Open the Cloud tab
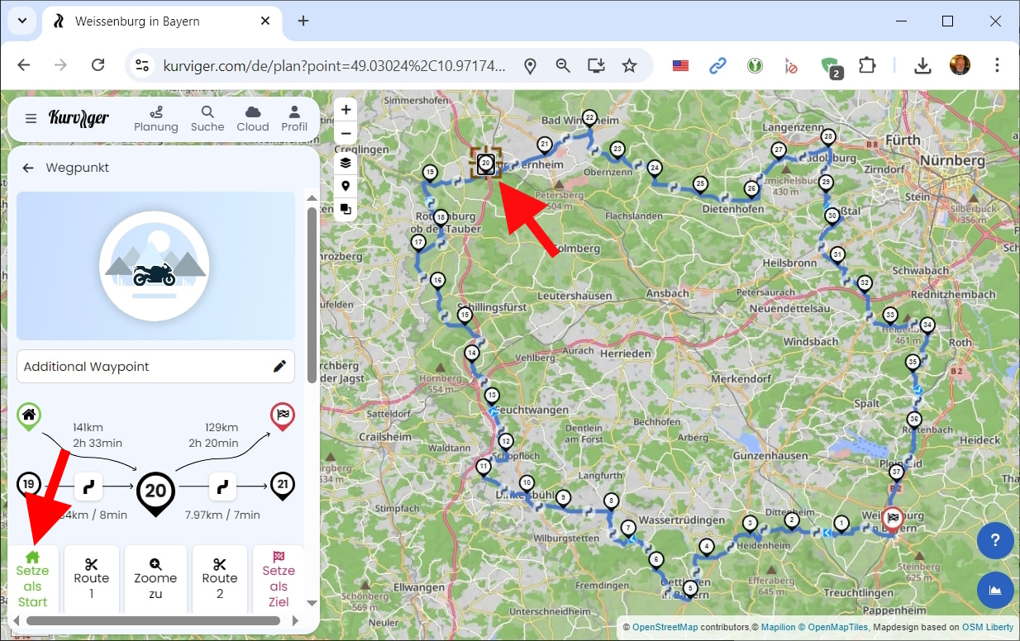 252,118
